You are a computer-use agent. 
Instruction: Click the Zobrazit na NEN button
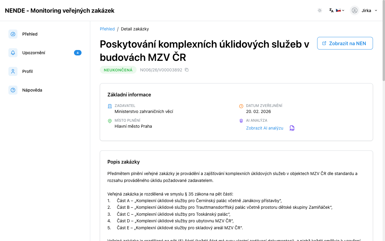(345, 43)
